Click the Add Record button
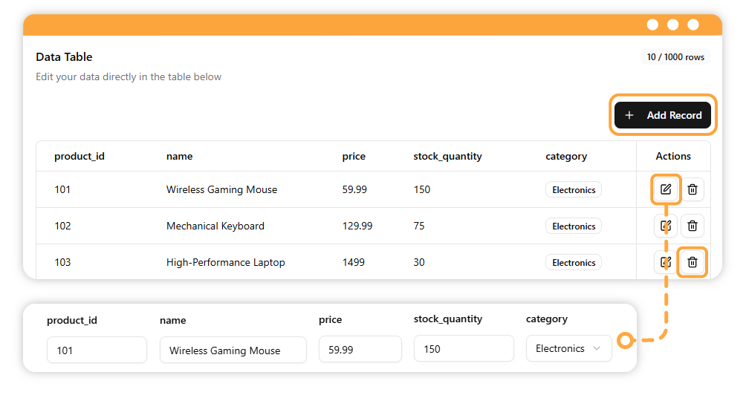Image resolution: width=746 pixels, height=398 pixels. [x=664, y=115]
